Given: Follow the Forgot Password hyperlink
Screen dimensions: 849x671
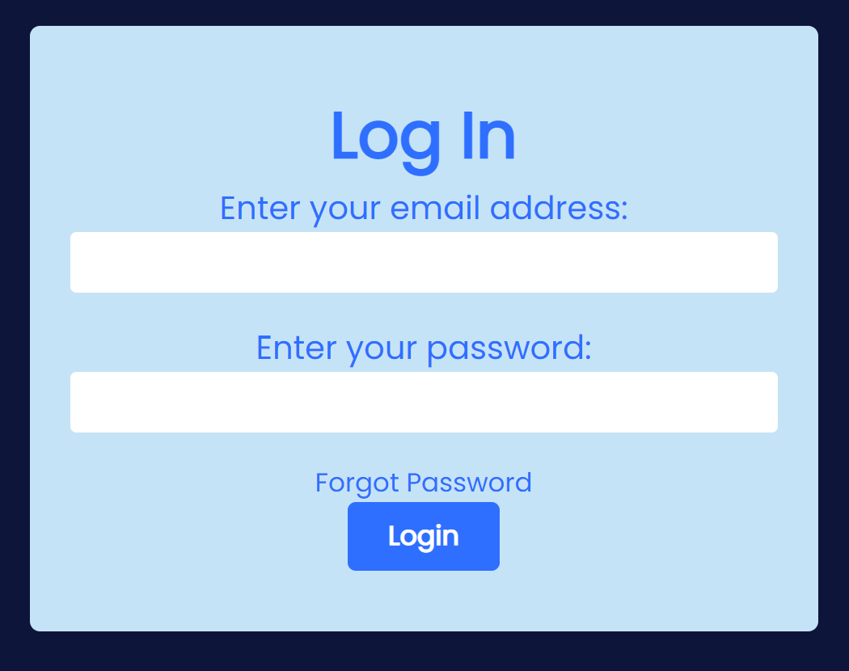Looking at the screenshot, I should (424, 483).
